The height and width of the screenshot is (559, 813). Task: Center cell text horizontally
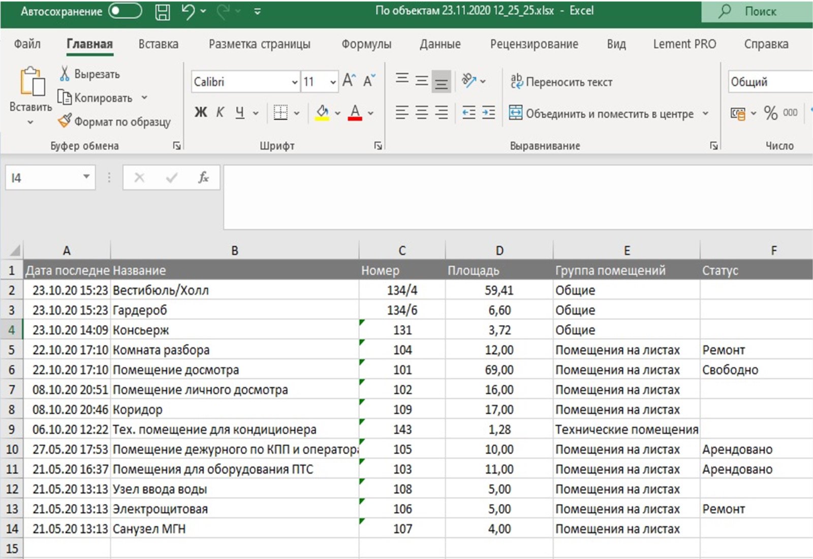[422, 112]
